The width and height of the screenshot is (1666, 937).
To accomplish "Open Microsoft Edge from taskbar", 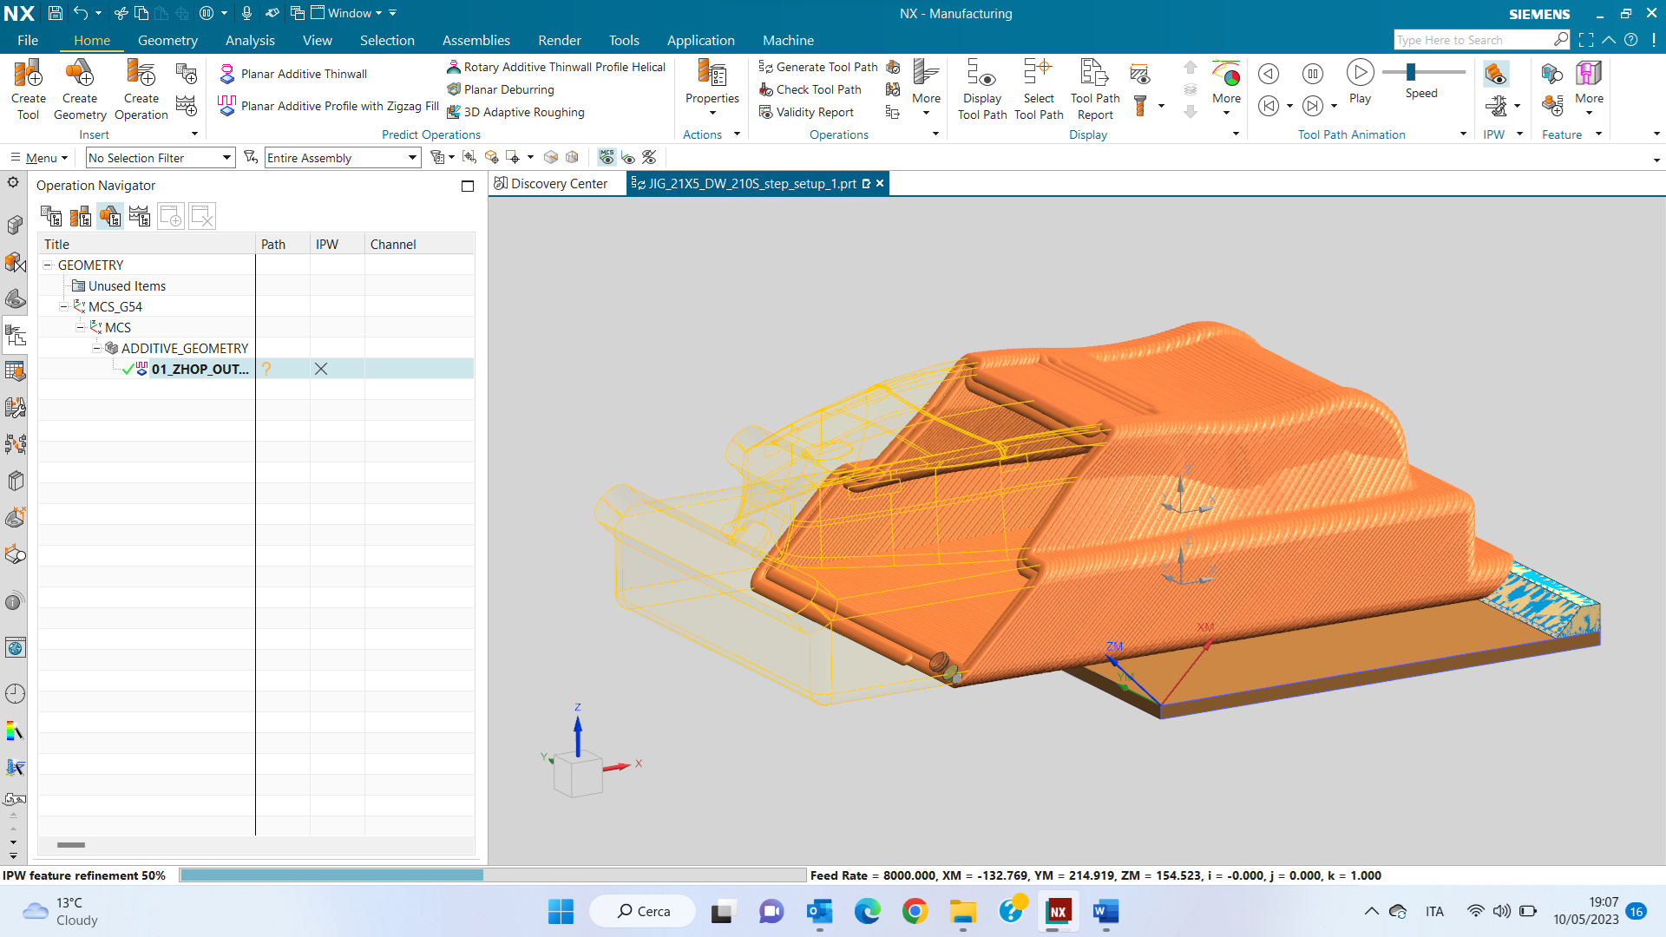I will (x=867, y=911).
